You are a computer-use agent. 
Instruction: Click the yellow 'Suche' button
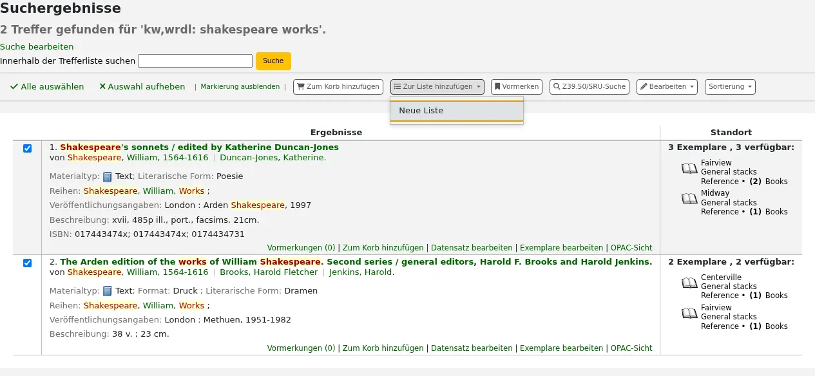(x=273, y=61)
